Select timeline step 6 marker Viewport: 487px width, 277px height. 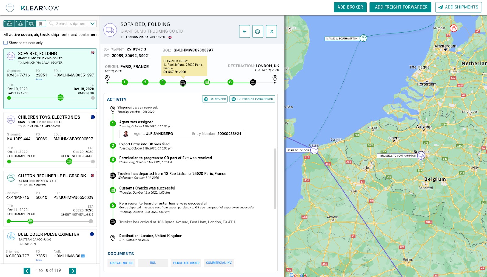(230, 82)
